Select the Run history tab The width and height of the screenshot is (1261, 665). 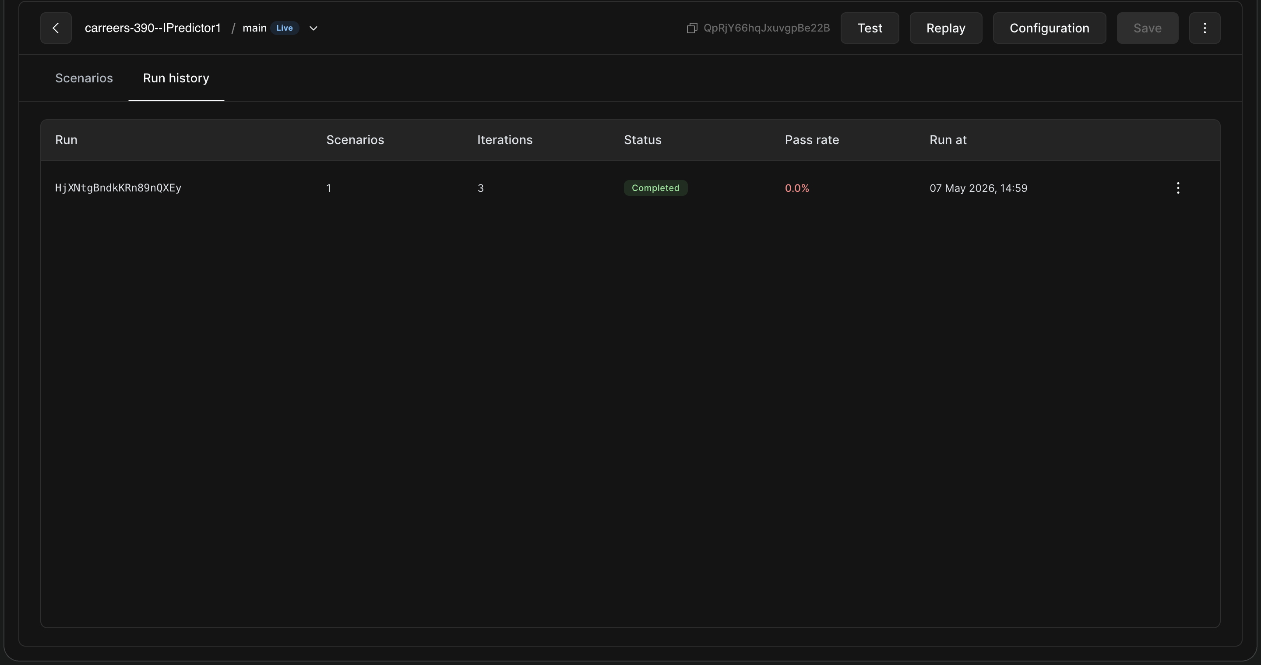176,78
